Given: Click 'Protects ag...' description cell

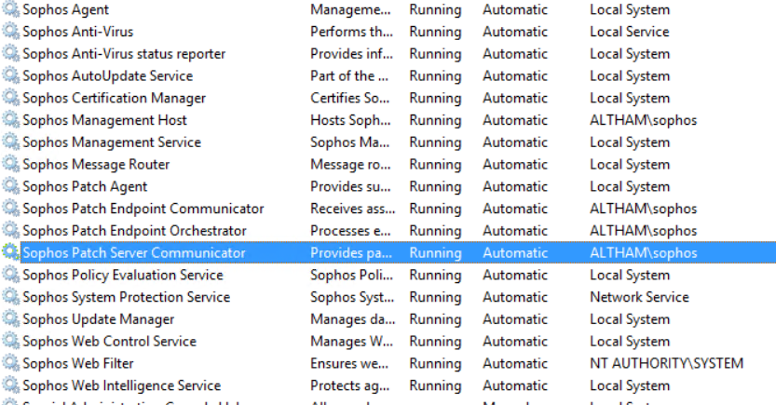Looking at the screenshot, I should click(x=350, y=385).
